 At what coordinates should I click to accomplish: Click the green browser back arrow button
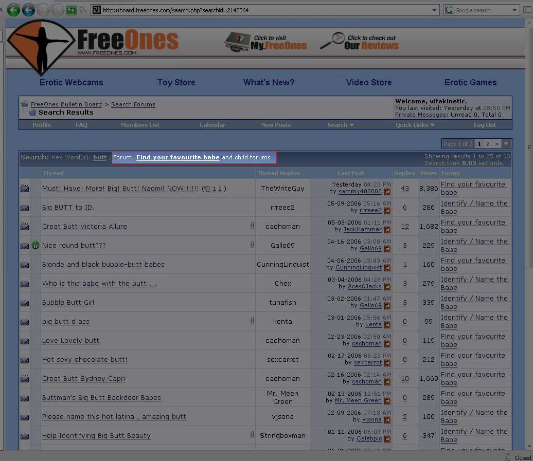tap(13, 10)
